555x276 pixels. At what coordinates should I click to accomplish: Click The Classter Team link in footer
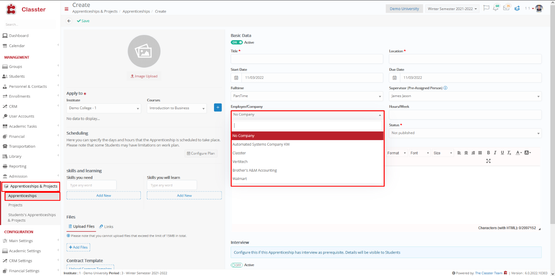[488, 273]
